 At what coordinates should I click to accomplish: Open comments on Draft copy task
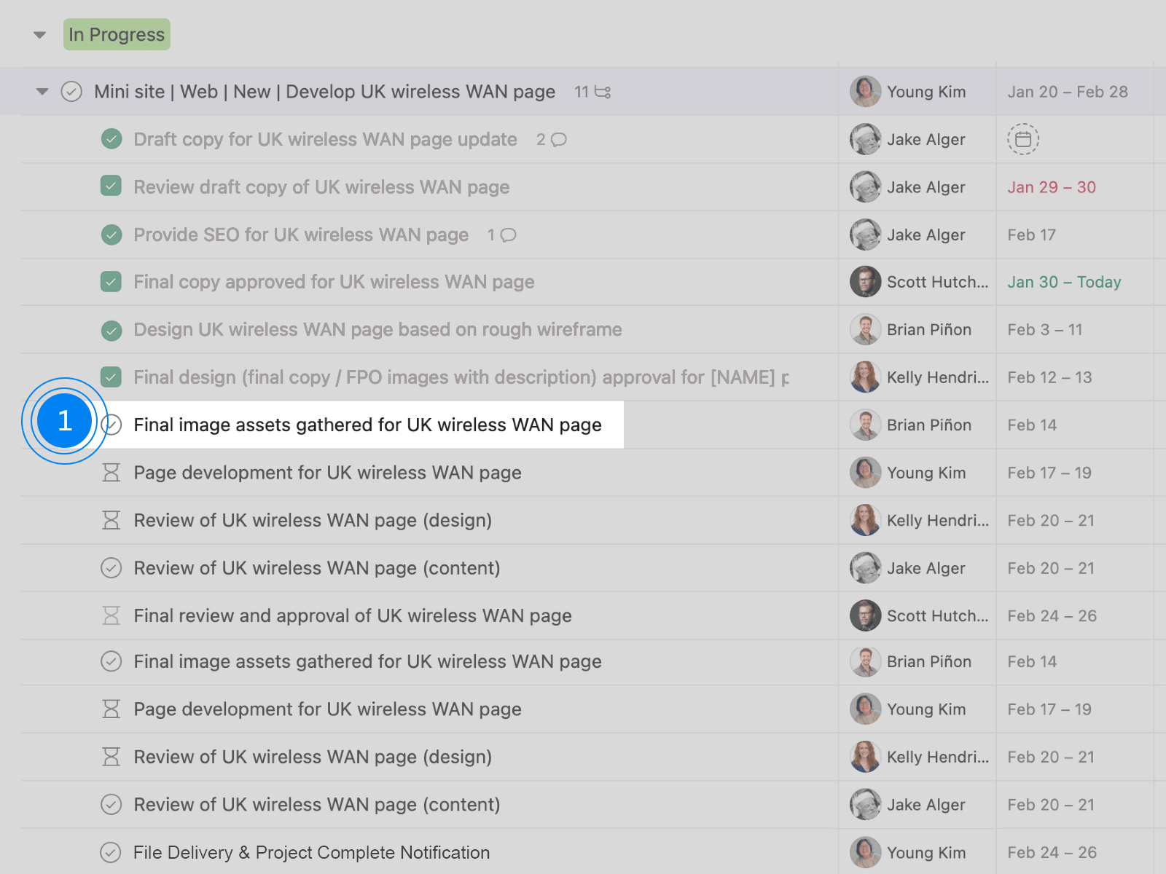(x=558, y=139)
